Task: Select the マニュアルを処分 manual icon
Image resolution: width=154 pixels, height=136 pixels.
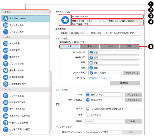Action: pos(6,109)
